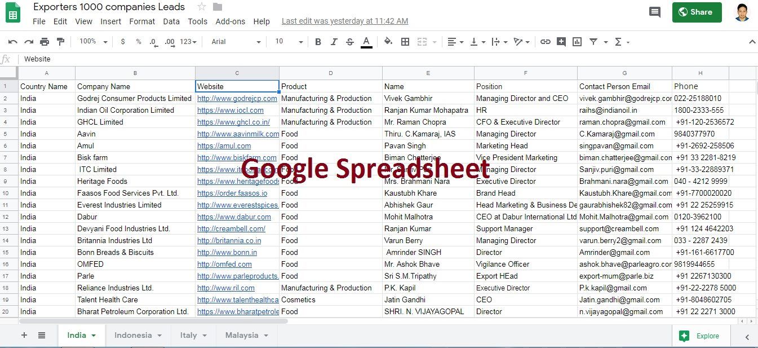
Task: Open the font size 10 dropdown
Action: pos(289,42)
